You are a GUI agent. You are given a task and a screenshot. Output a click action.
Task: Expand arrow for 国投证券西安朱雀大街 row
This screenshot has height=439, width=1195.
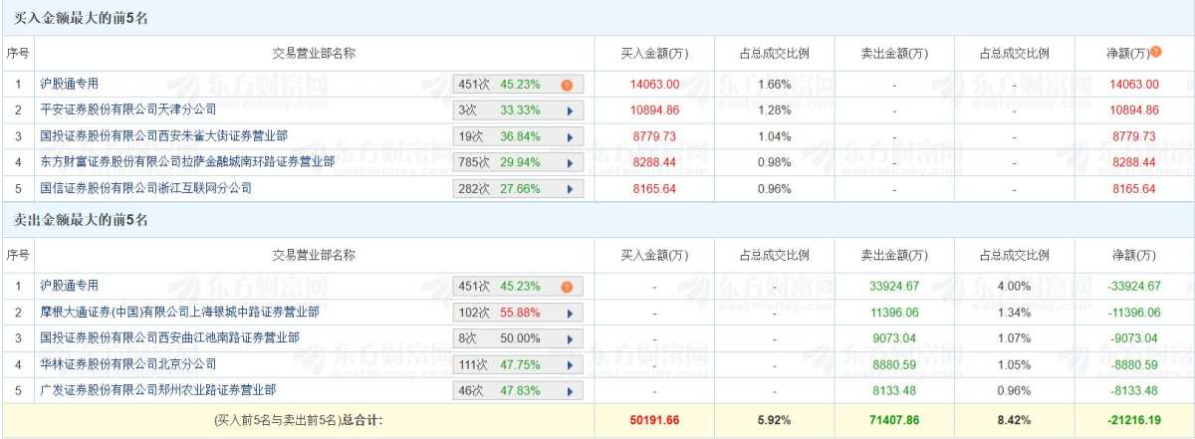click(x=570, y=136)
